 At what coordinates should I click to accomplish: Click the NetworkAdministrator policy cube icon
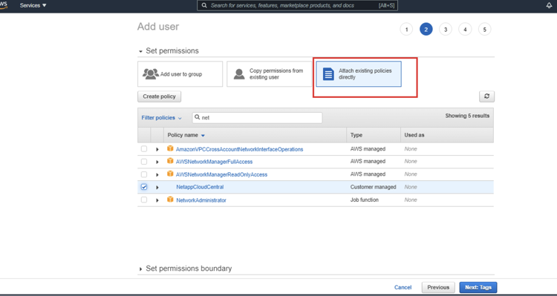click(x=170, y=200)
